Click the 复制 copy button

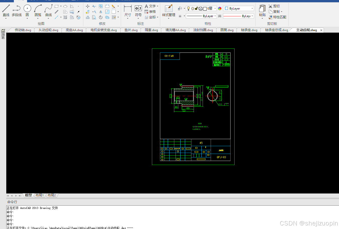[x=274, y=12]
